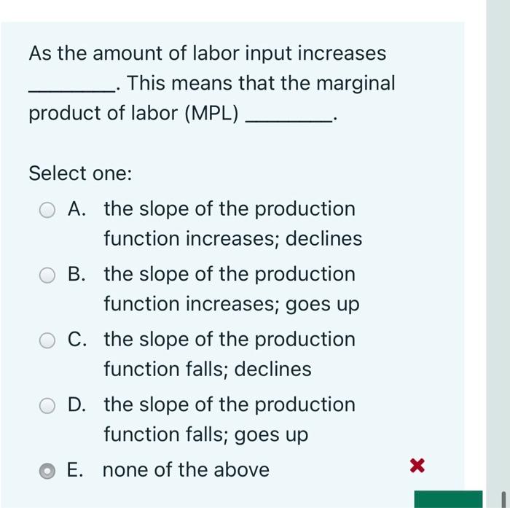Image resolution: width=510 pixels, height=508 pixels.
Task: Click the "C." option letter label
Action: (x=77, y=339)
